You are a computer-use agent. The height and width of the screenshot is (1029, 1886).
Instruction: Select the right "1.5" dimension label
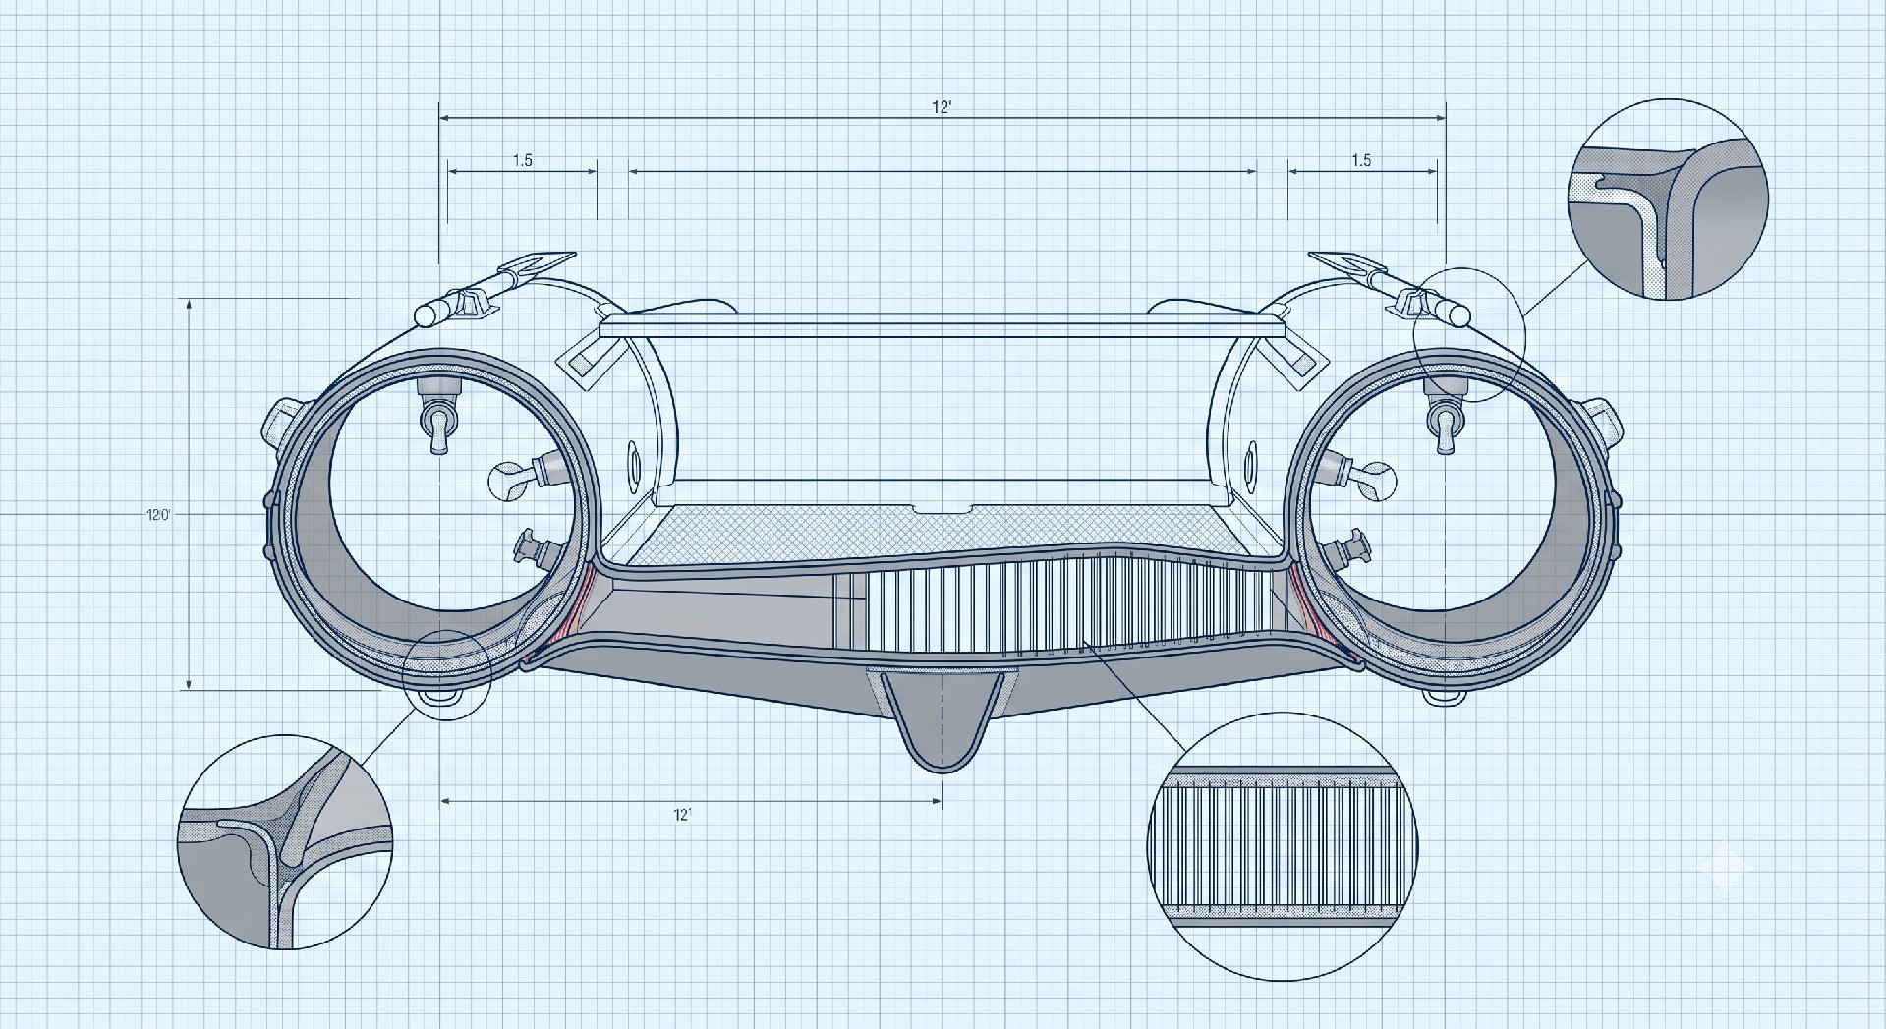pos(1361,160)
